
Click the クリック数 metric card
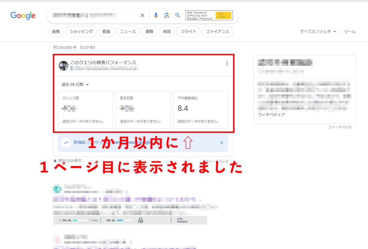click(x=85, y=110)
